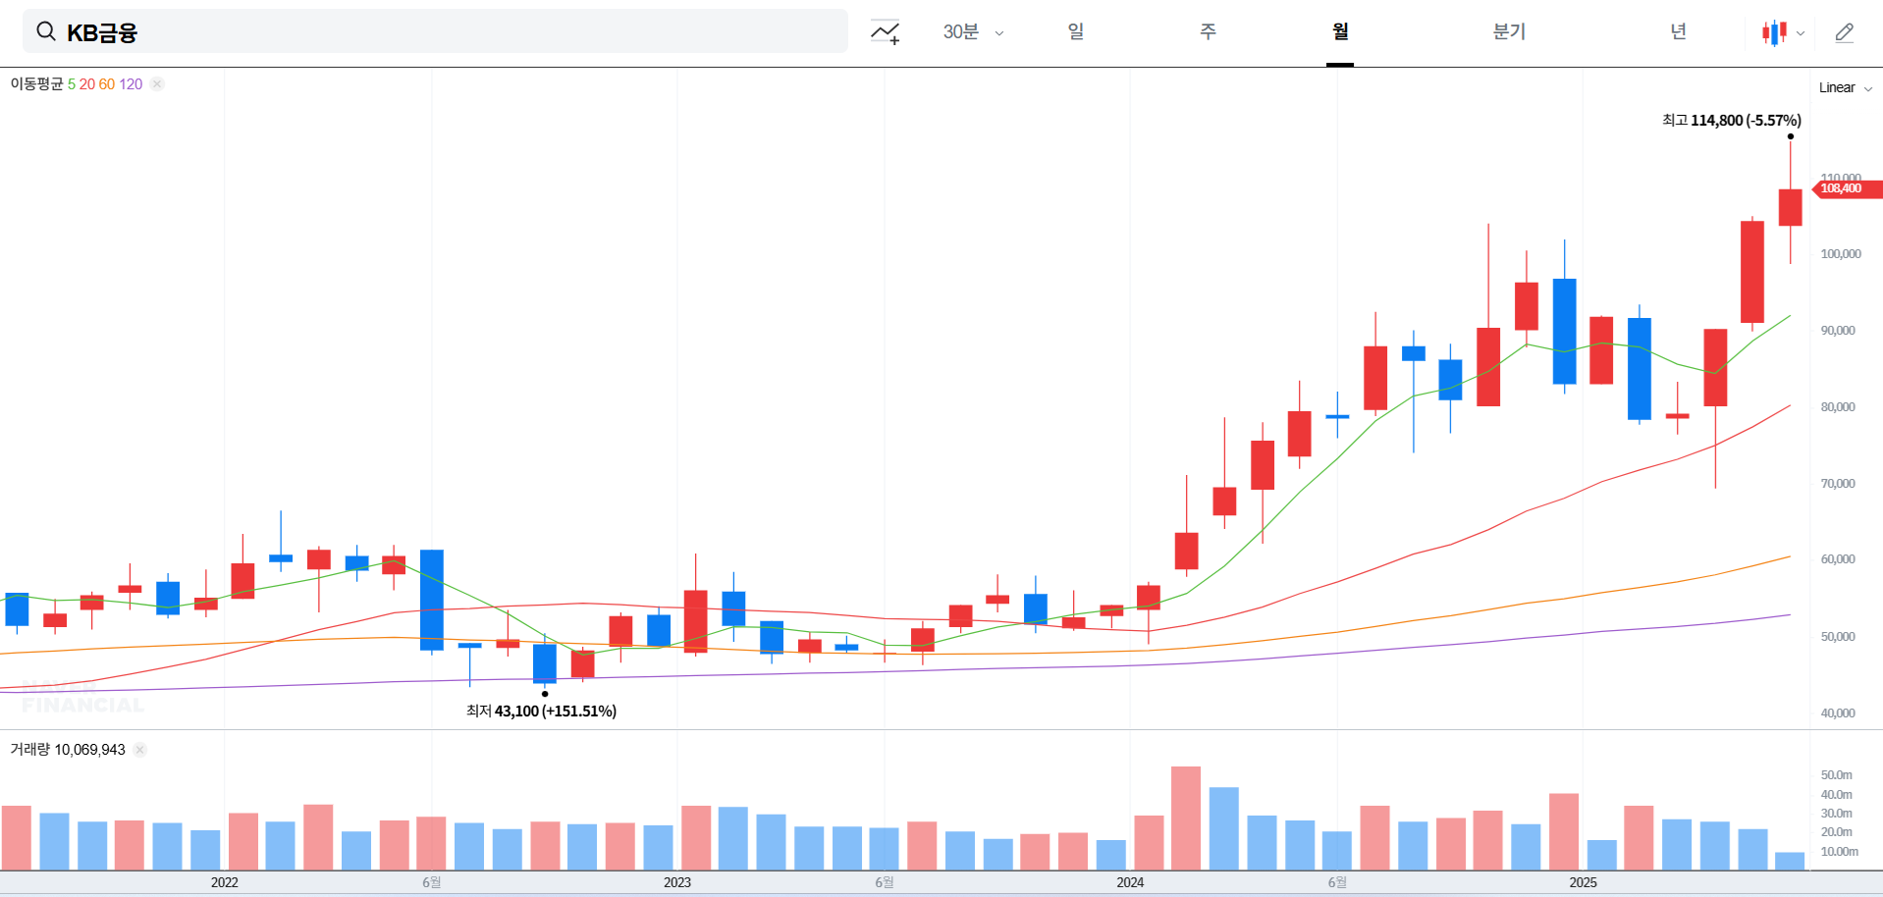The height and width of the screenshot is (897, 1883).
Task: Click the red 20 moving average period
Action: pyautogui.click(x=87, y=84)
